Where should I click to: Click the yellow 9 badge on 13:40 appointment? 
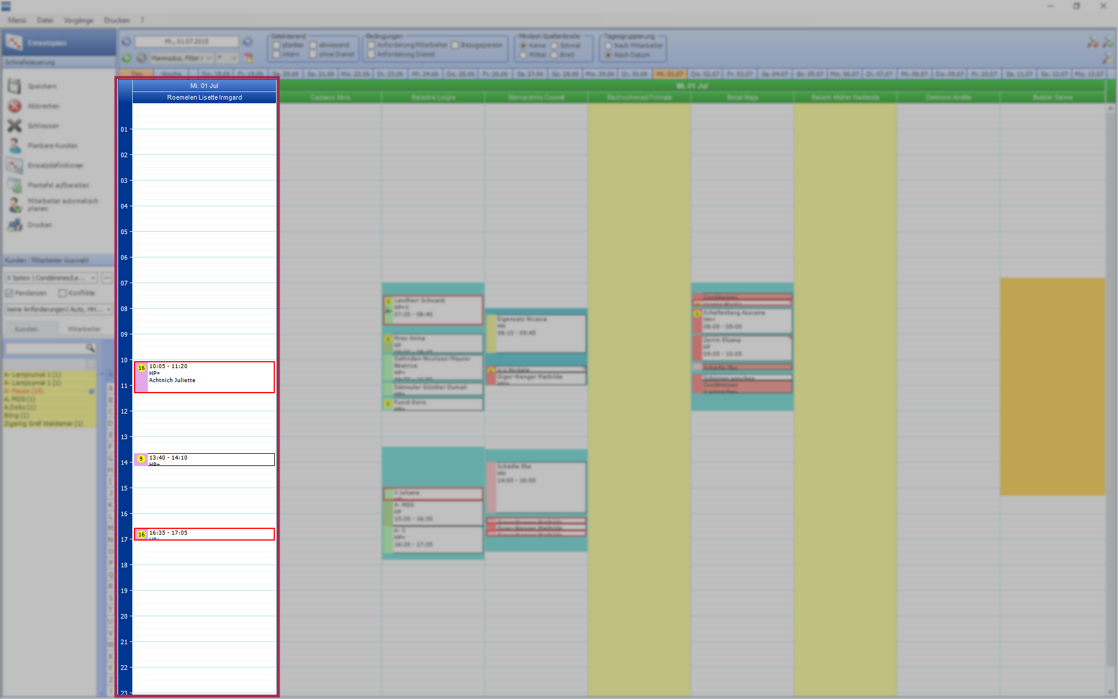pyautogui.click(x=140, y=459)
